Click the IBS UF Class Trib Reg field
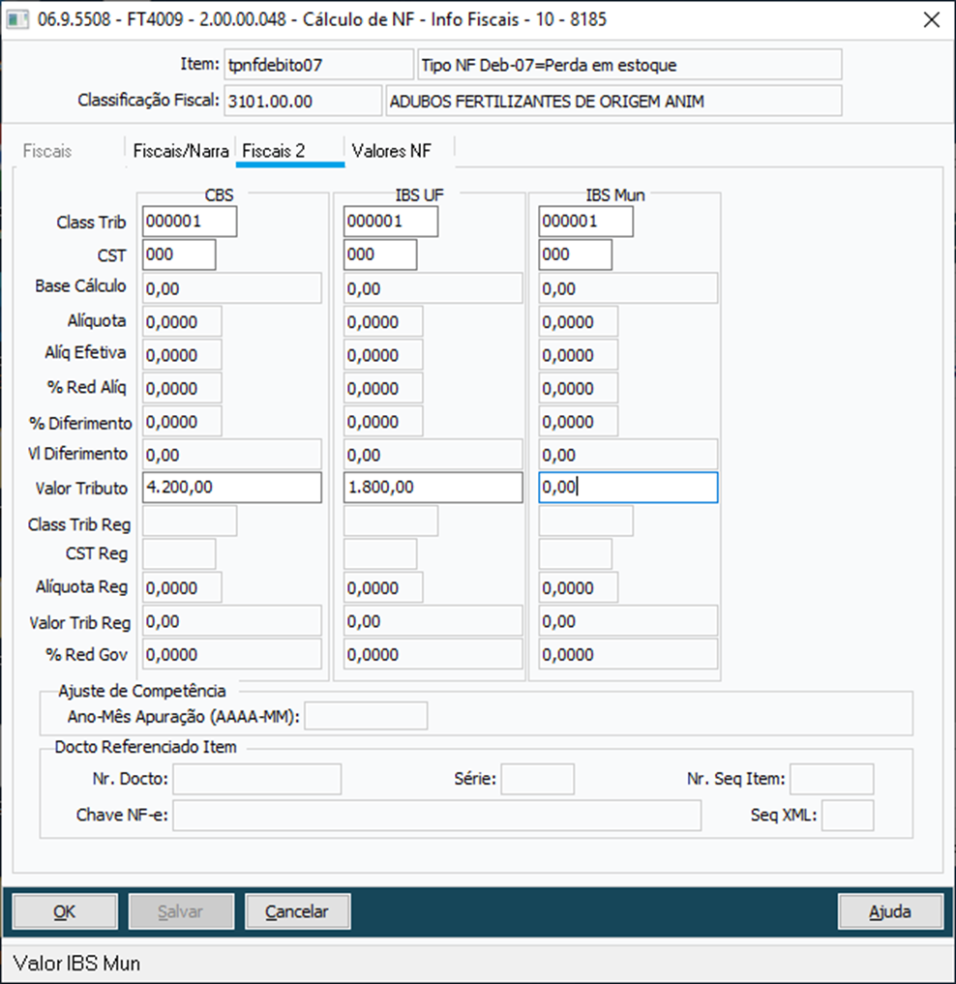Screen dimensions: 956x984 pos(391,521)
